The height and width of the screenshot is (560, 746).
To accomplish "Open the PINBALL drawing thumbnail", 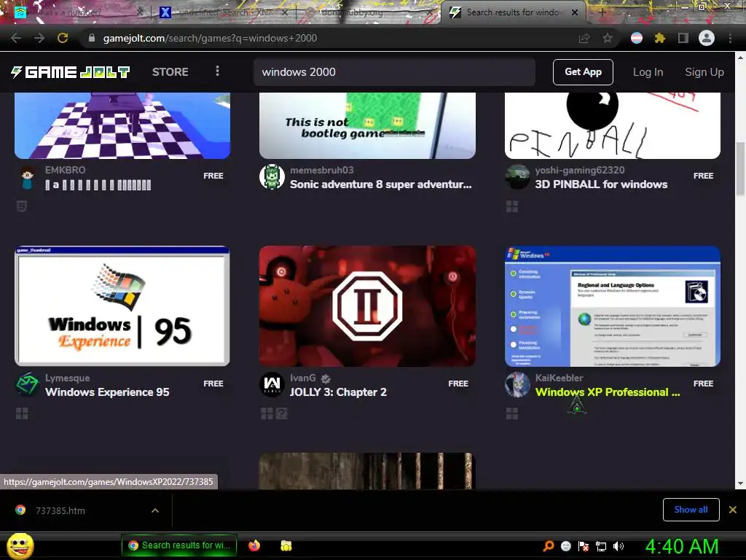I will coord(612,125).
